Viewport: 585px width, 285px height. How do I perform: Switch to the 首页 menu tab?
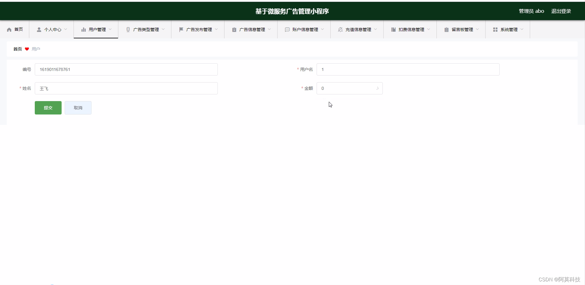tap(18, 30)
